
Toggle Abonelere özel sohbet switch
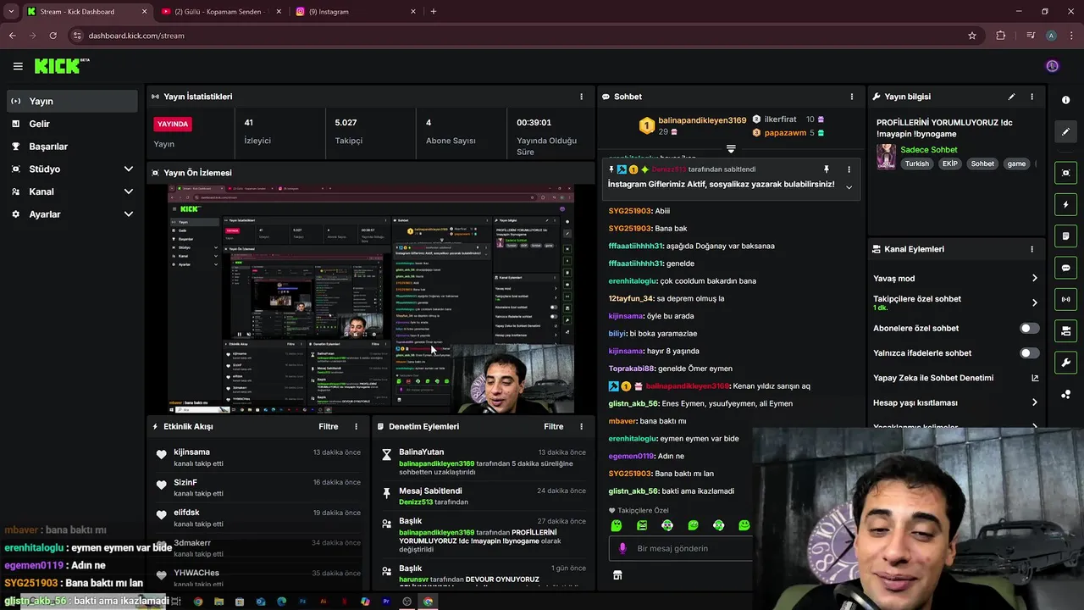1030,328
